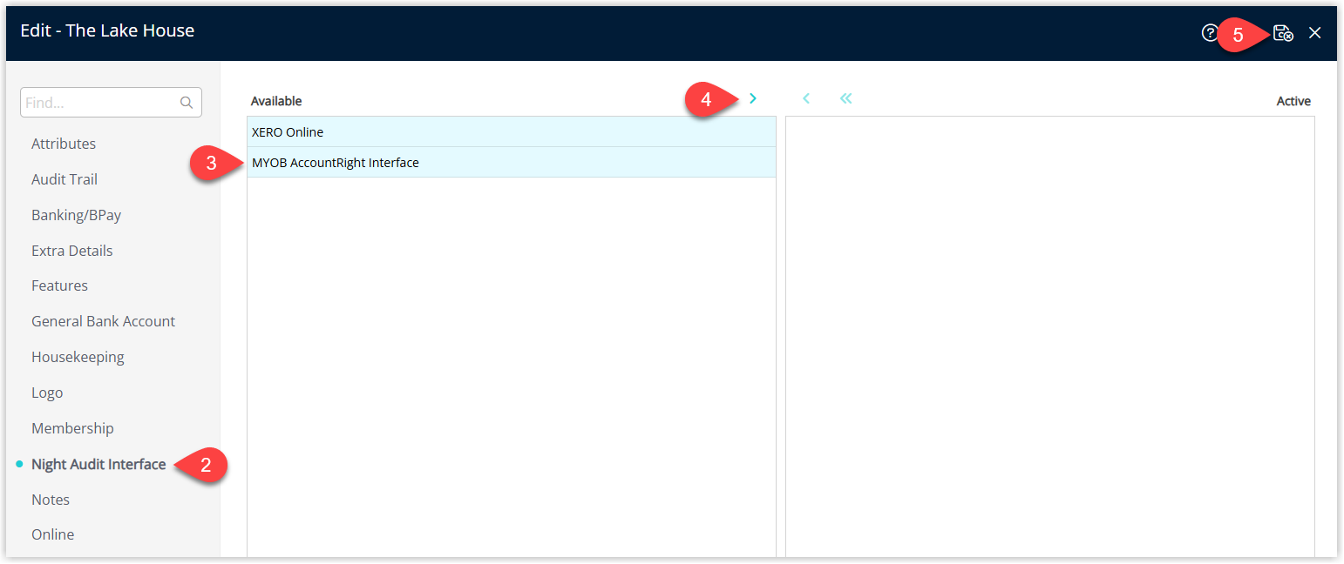Select XERO Online in Available list
This screenshot has height=564, width=1344.
coord(512,132)
